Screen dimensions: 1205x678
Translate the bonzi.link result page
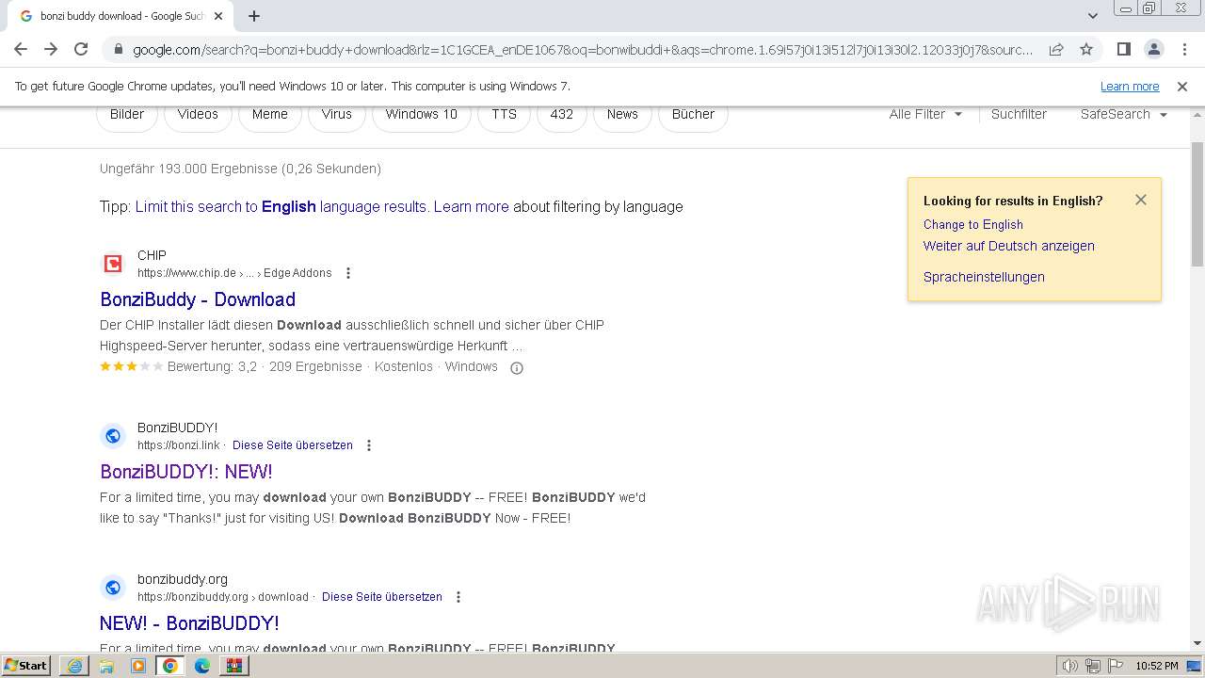point(293,445)
